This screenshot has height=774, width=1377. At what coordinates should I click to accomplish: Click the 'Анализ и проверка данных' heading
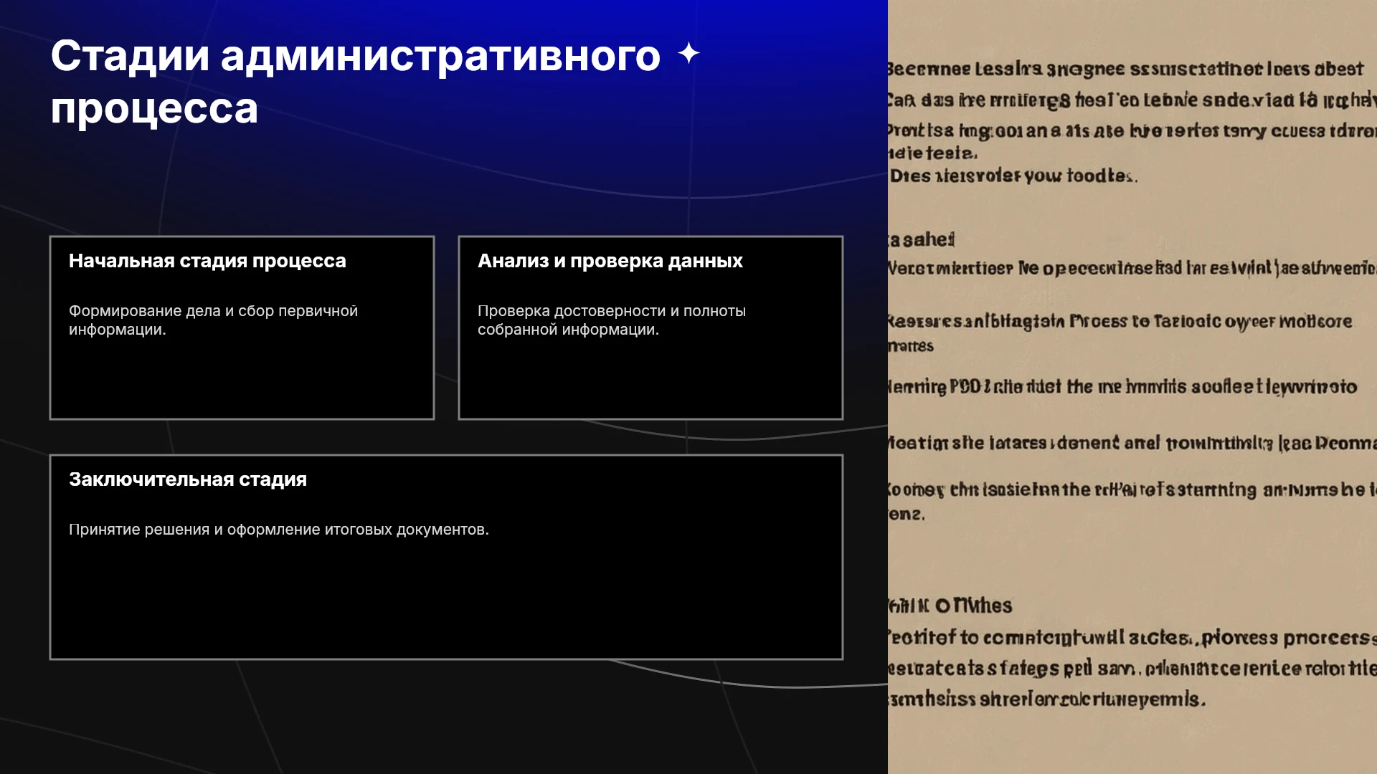[x=610, y=261]
